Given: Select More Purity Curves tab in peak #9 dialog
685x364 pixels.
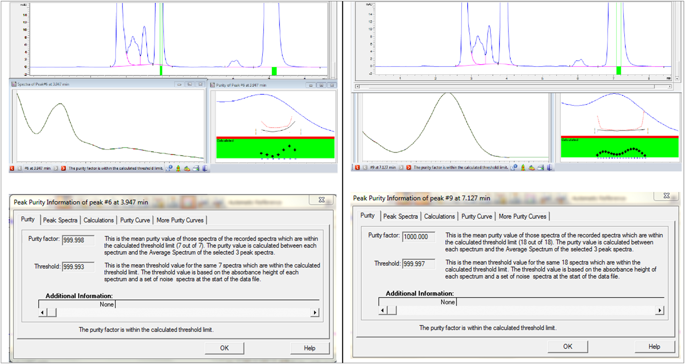Looking at the screenshot, I should tap(522, 217).
